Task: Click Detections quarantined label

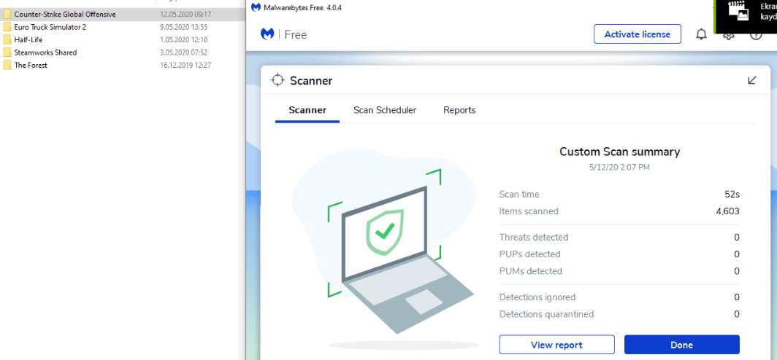Action: point(546,314)
